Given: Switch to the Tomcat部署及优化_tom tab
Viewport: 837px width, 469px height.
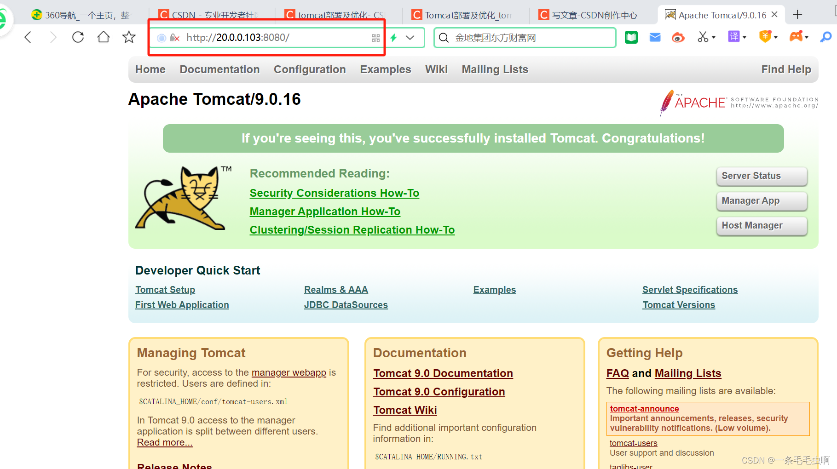Looking at the screenshot, I should point(462,15).
